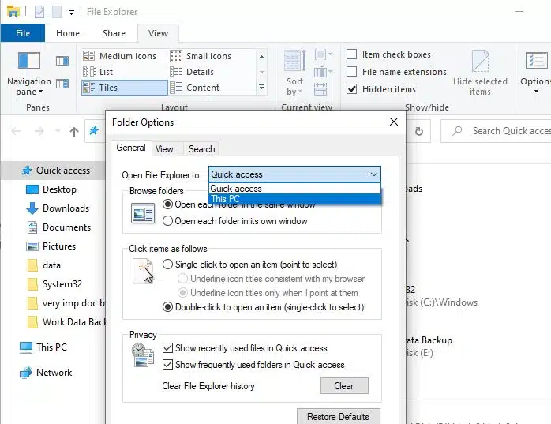Close the Folder Options dialog
The height and width of the screenshot is (424, 551).
394,122
